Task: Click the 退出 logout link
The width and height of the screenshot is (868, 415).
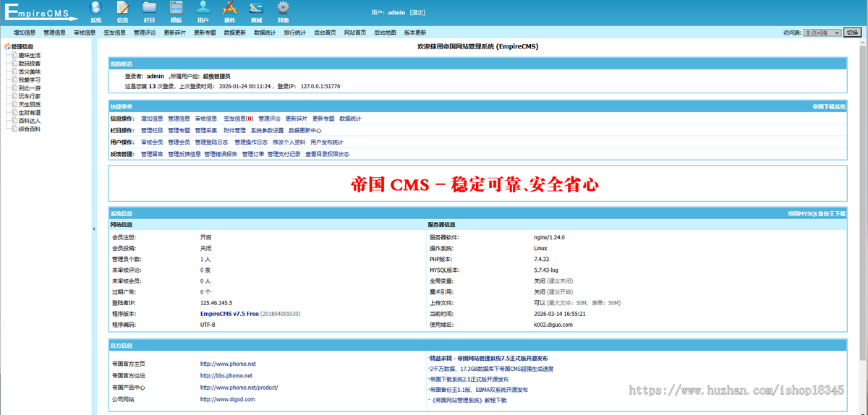Action: 417,13
